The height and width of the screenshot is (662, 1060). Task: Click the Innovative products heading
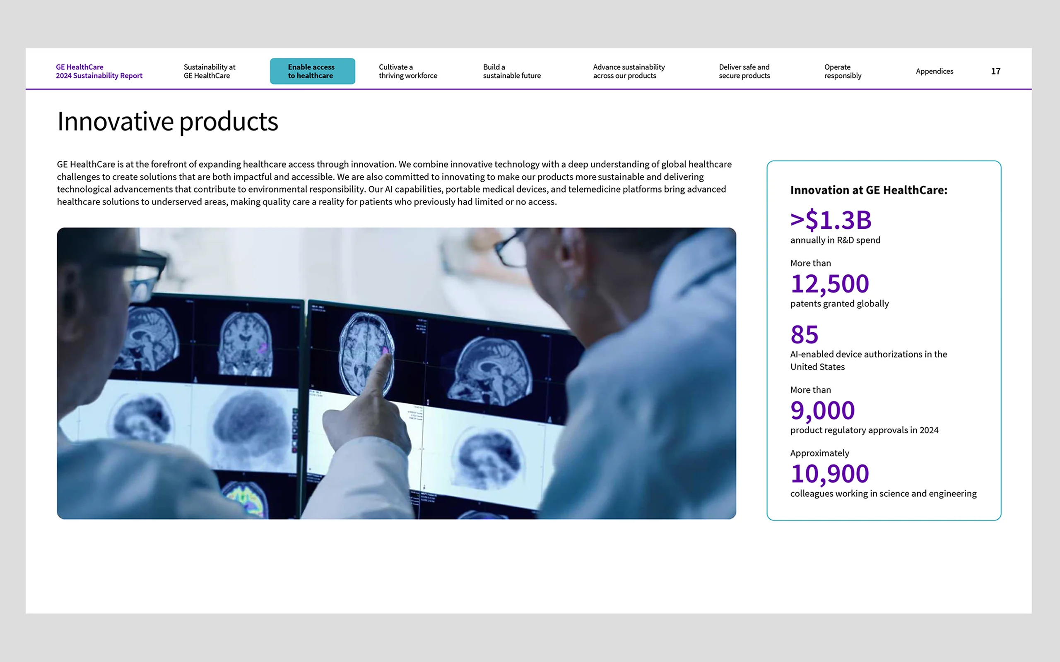168,121
